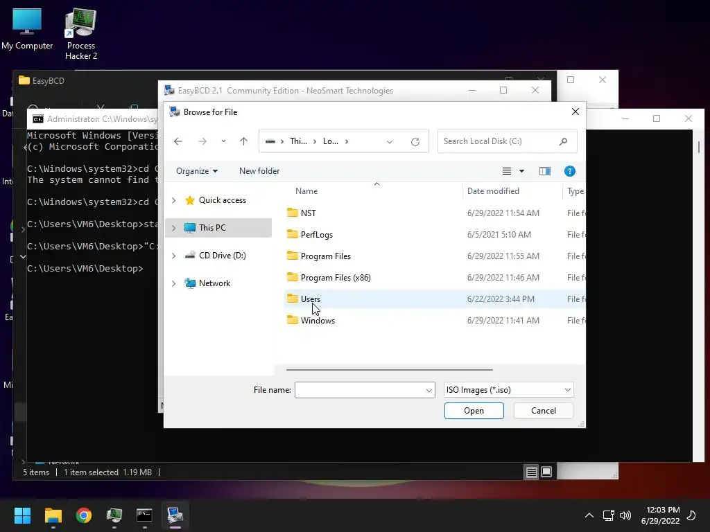Image resolution: width=710 pixels, height=532 pixels.
Task: Select CD Drive (D:) in navigation pane
Action: (223, 255)
